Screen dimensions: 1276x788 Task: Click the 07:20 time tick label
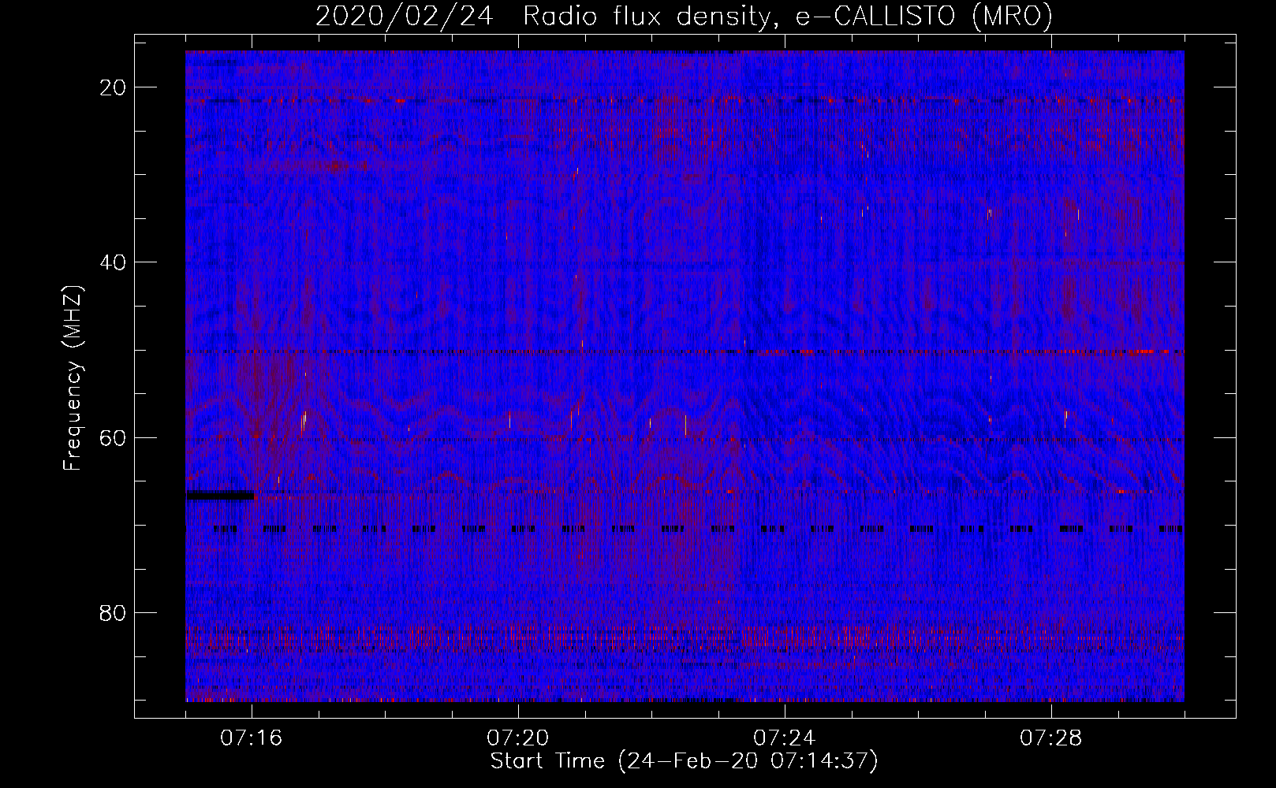[518, 738]
